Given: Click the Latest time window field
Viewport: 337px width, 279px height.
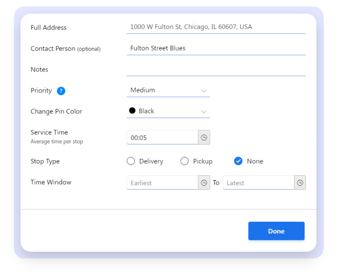Looking at the screenshot, I should click(x=259, y=183).
